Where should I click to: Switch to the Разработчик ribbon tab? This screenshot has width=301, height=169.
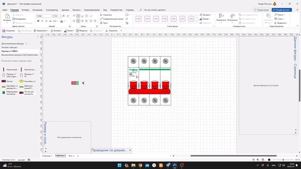116,10
